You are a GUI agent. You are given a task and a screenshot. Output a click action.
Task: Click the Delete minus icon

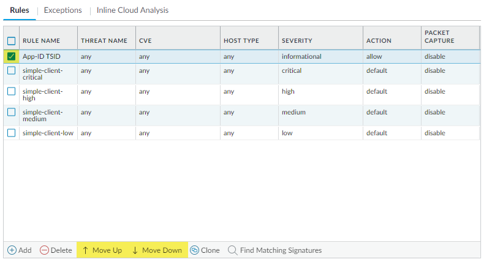(44, 250)
